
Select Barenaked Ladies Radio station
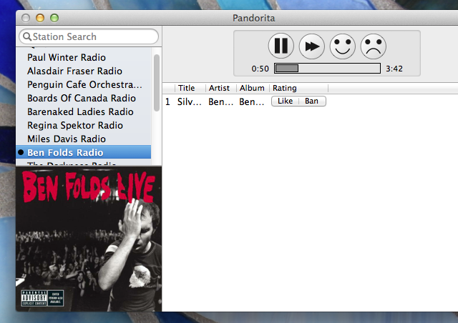tap(84, 111)
